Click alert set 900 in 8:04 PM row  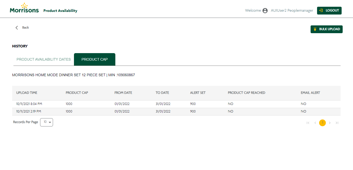tap(193, 104)
